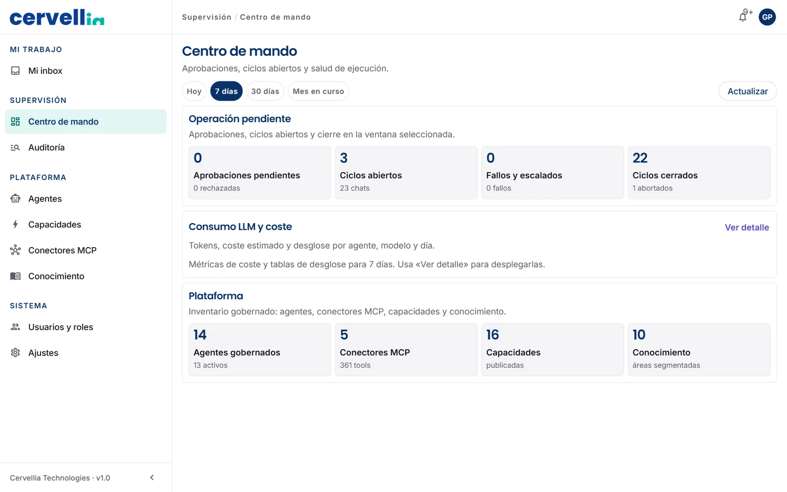The width and height of the screenshot is (787, 492).
Task: Click the Usuarios y roles people icon
Action: coord(15,327)
